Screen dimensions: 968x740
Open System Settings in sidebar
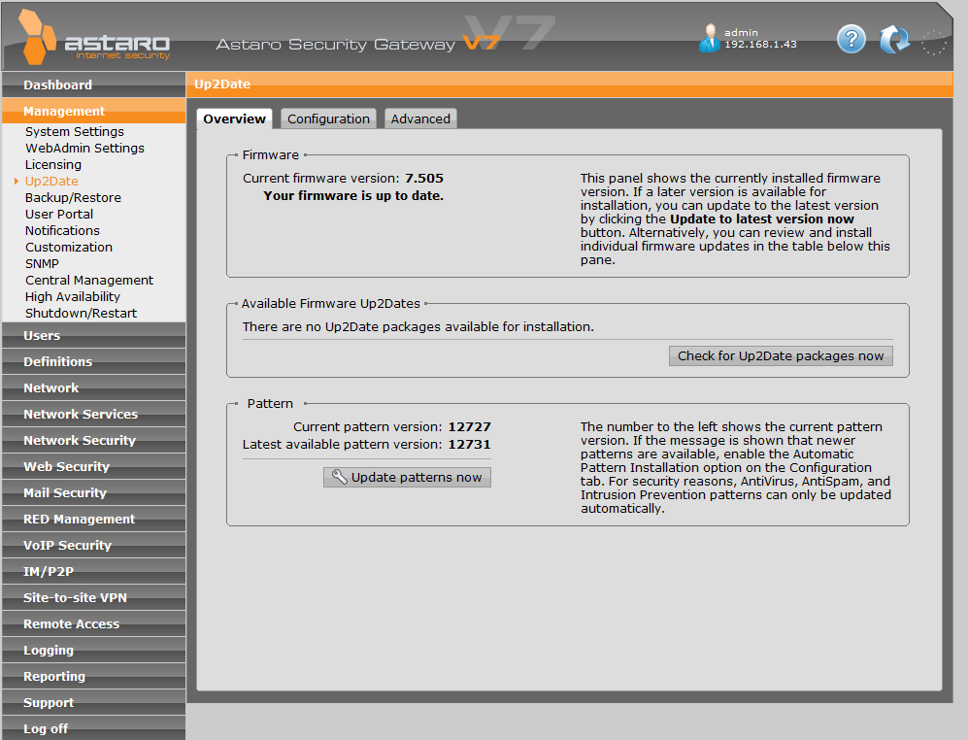pos(75,131)
